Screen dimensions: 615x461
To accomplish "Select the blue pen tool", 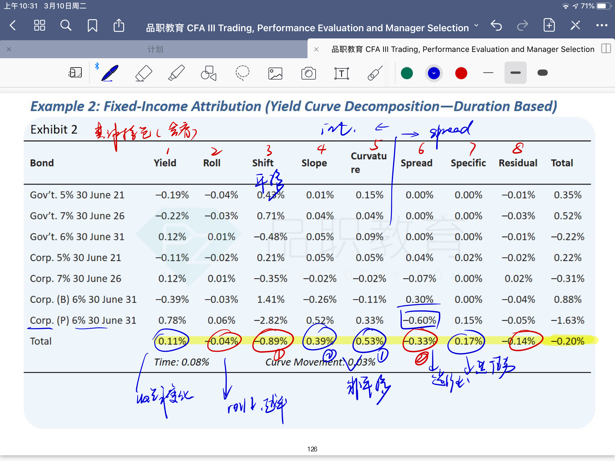I will tap(110, 73).
